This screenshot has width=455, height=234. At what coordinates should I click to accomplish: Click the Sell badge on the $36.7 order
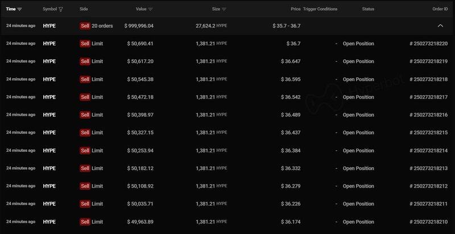(x=85, y=44)
